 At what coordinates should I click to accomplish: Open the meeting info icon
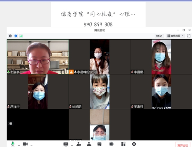(10, 36)
